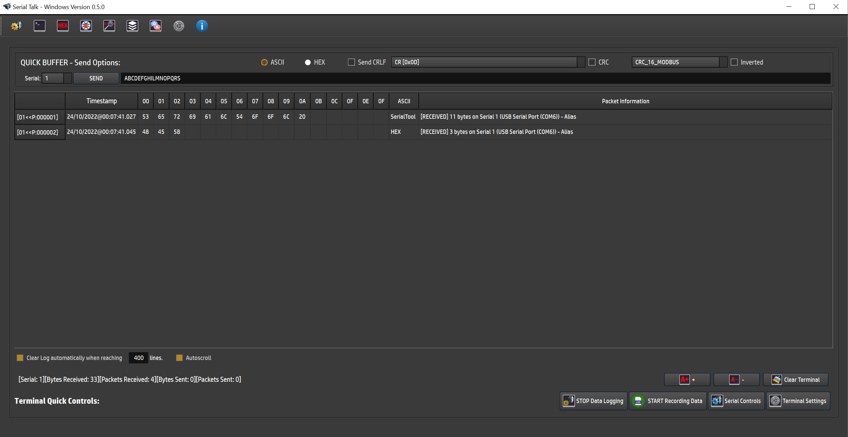This screenshot has width=848, height=437.
Task: Expand the CR [0x0D] line-ending dropdown
Action: pyautogui.click(x=581, y=62)
